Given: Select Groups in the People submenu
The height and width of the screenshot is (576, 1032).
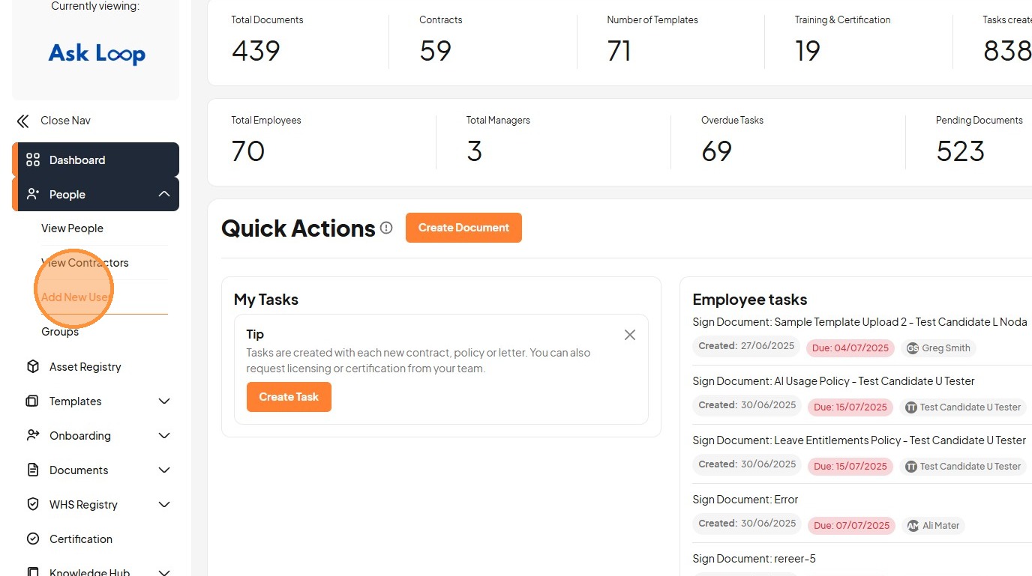Looking at the screenshot, I should (x=60, y=332).
